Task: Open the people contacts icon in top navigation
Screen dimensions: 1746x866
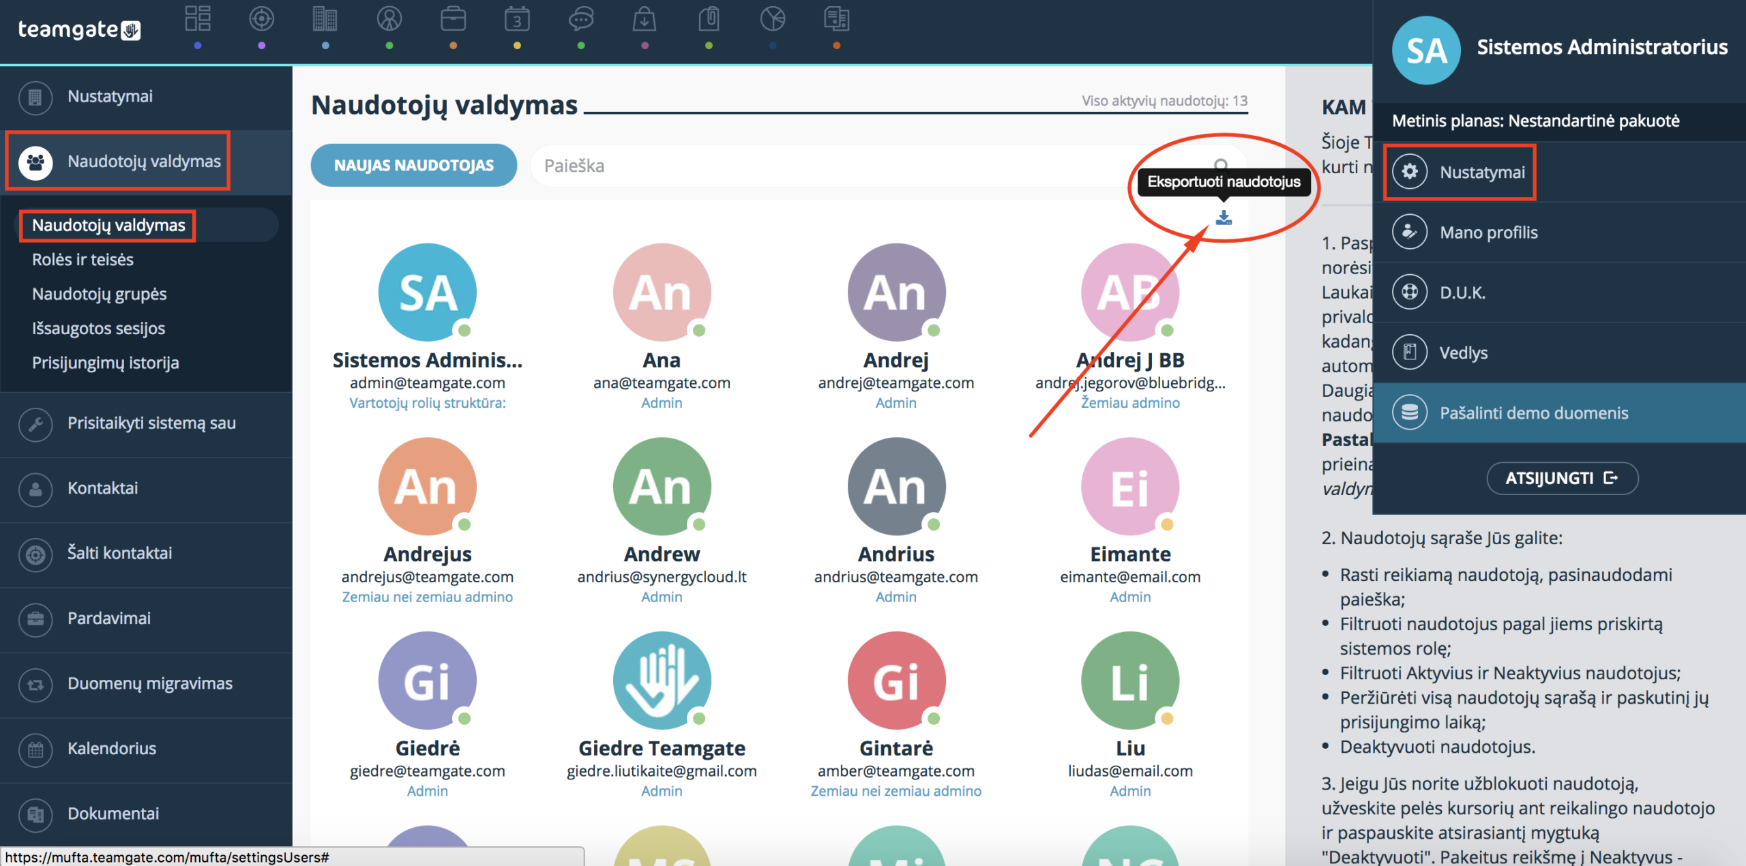Action: pyautogui.click(x=389, y=18)
